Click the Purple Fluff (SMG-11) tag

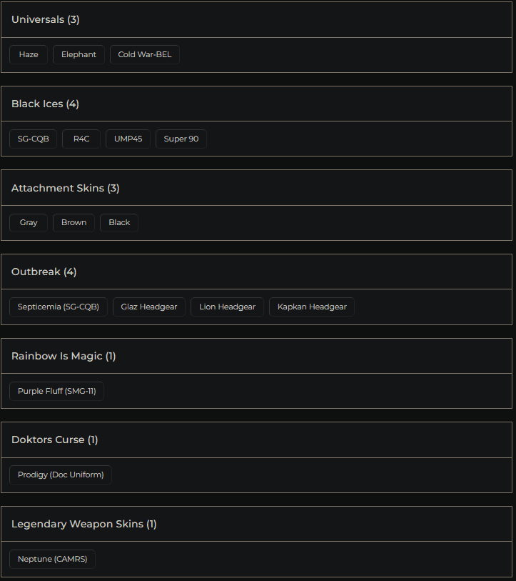tap(56, 391)
